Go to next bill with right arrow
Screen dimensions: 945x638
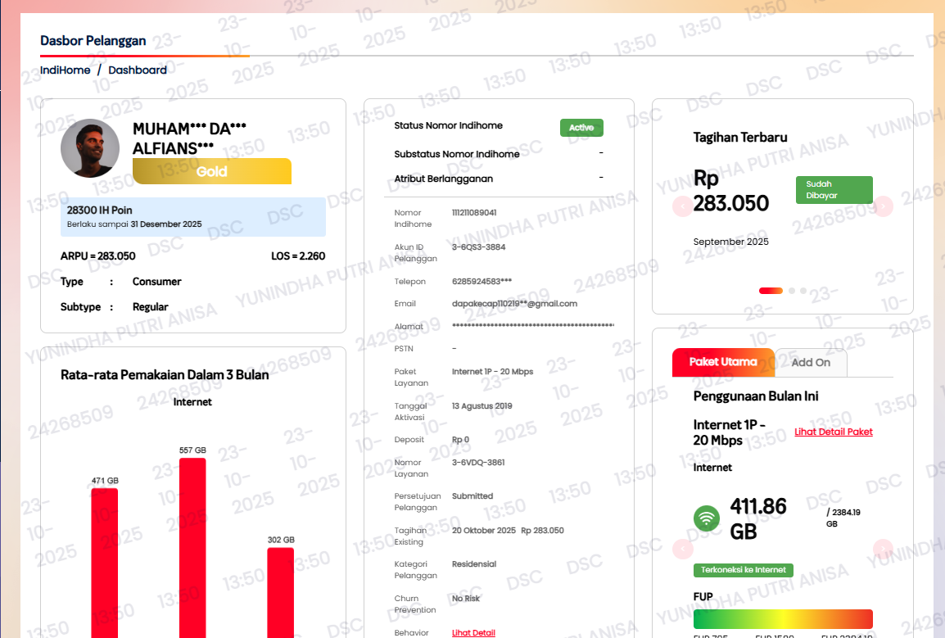(x=883, y=206)
